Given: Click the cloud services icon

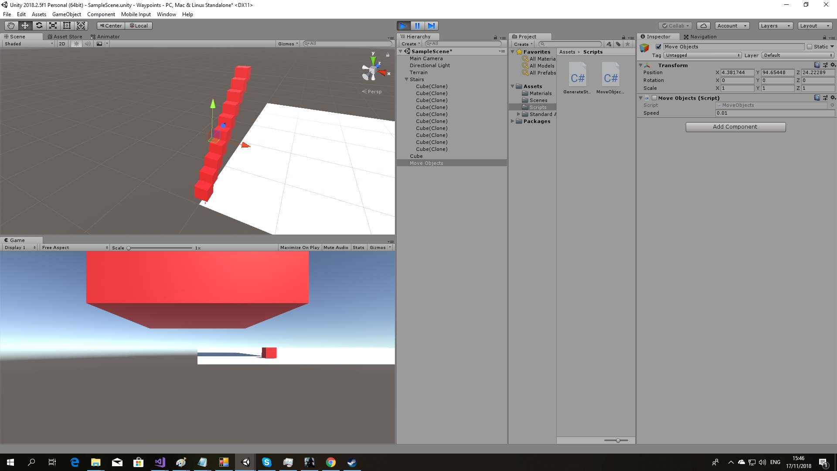Looking at the screenshot, I should [703, 26].
